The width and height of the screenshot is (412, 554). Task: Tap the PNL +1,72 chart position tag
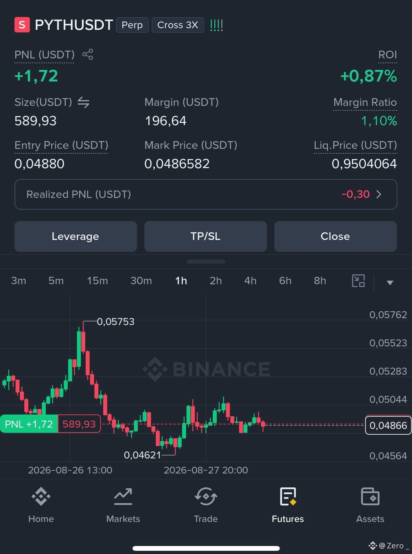(x=29, y=424)
